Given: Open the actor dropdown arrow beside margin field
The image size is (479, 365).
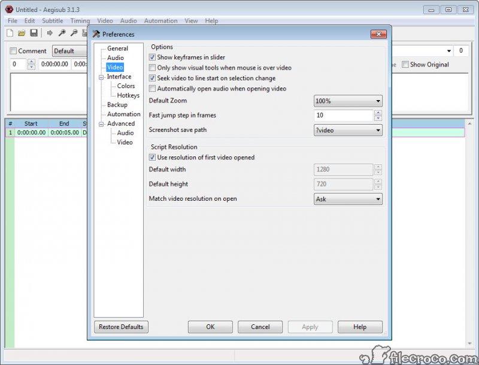Looking at the screenshot, I should coord(448,51).
